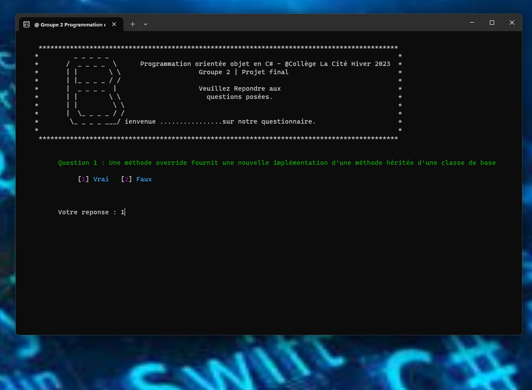
Task: Click the sur notre questionnaire welcome text
Action: [269, 121]
